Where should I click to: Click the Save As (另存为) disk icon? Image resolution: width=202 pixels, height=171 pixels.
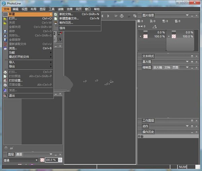click(5, 36)
